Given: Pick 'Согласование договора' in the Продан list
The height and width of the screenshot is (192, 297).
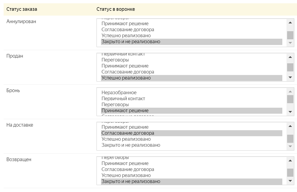Looking at the screenshot, I should (128, 72).
